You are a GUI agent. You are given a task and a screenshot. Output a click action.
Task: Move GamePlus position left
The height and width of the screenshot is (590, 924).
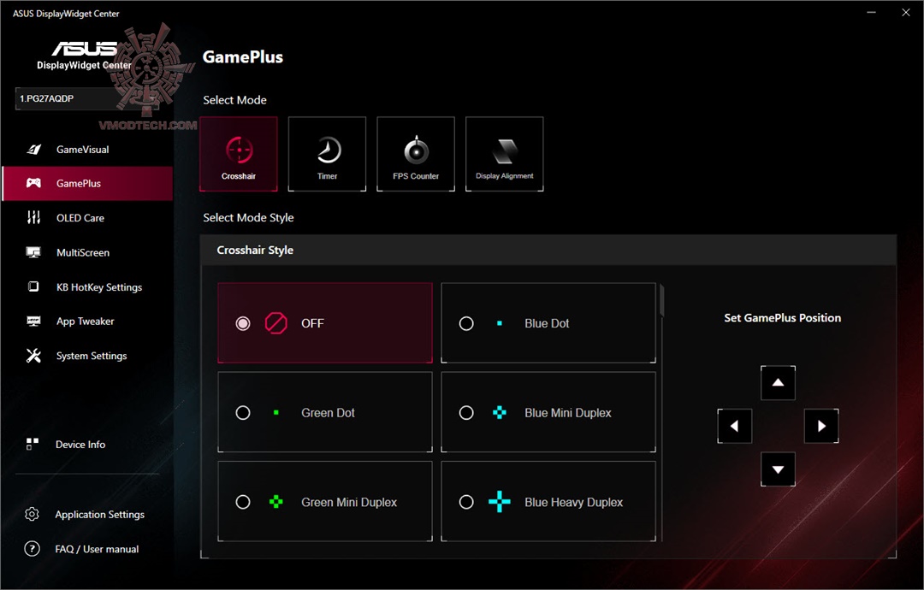point(735,426)
